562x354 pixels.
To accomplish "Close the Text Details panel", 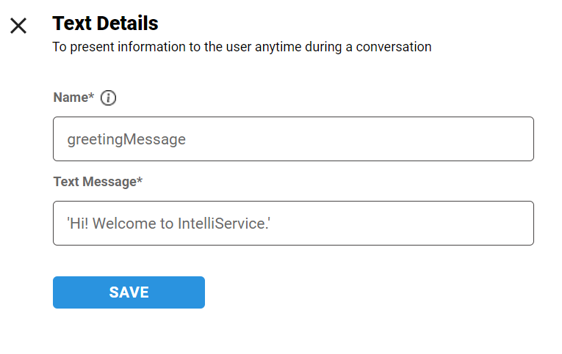I will 18,26.
